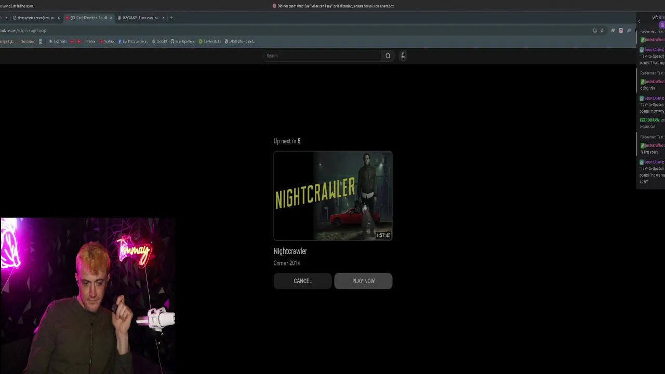Click the Crime 2014 metadata line
The image size is (665, 374).
pyautogui.click(x=287, y=263)
